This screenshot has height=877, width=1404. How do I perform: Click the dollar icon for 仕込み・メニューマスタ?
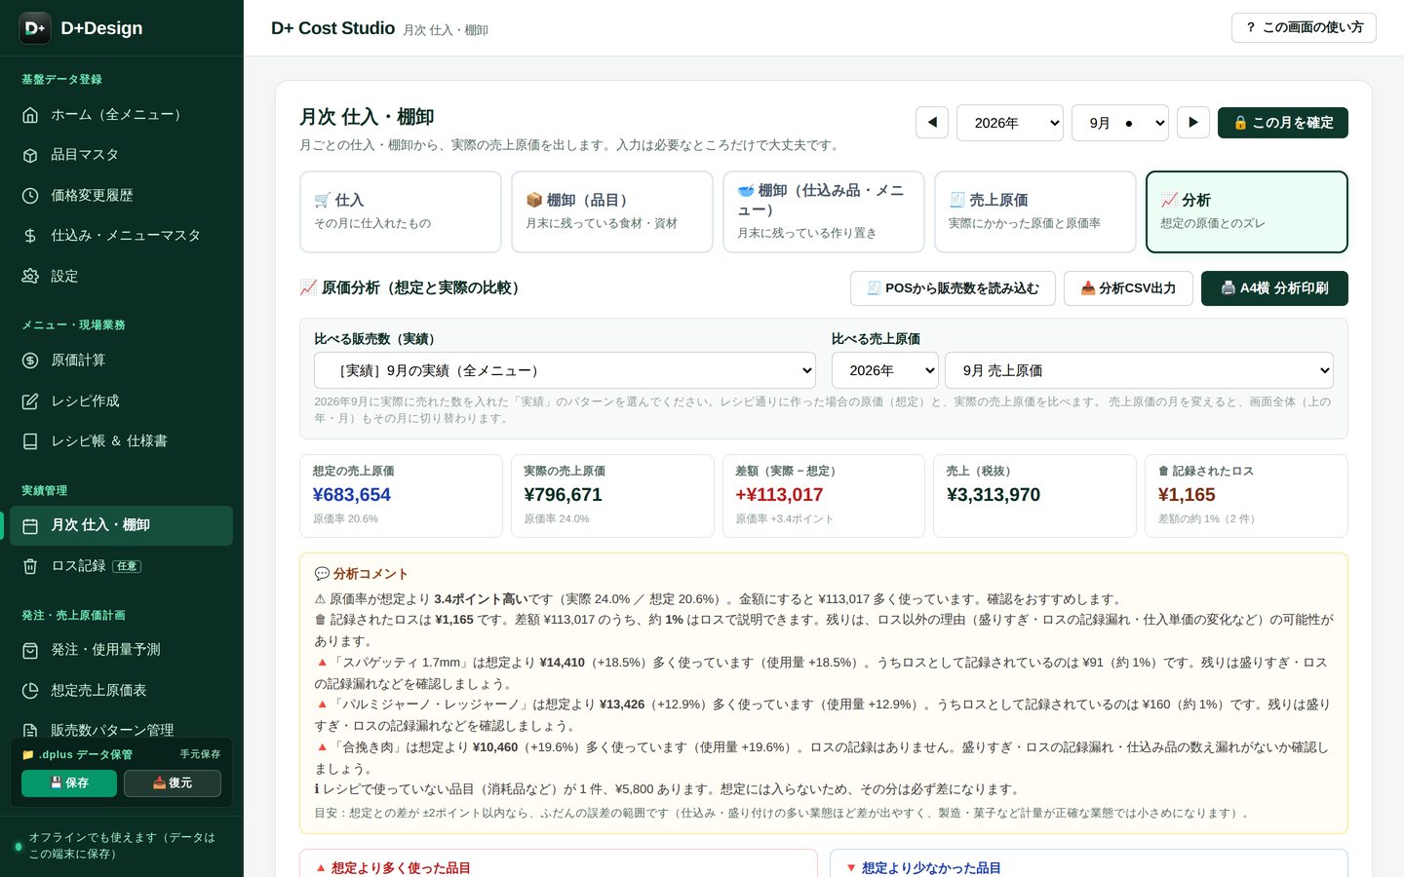click(30, 236)
